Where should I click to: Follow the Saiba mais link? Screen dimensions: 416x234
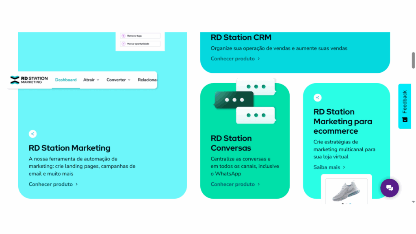point(329,167)
